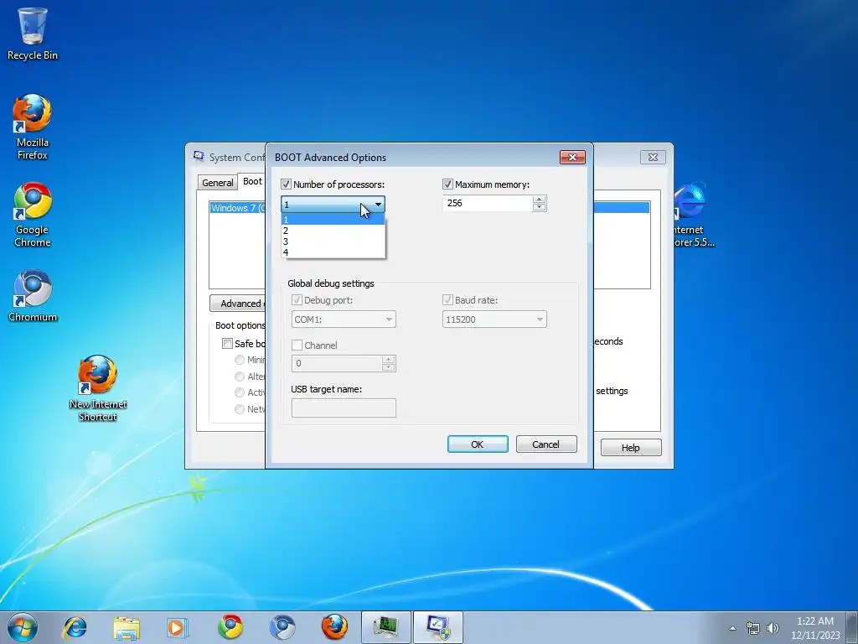Collapse the Number of processors dropdown arrow
Viewport: 858px width, 644px height.
coord(378,205)
